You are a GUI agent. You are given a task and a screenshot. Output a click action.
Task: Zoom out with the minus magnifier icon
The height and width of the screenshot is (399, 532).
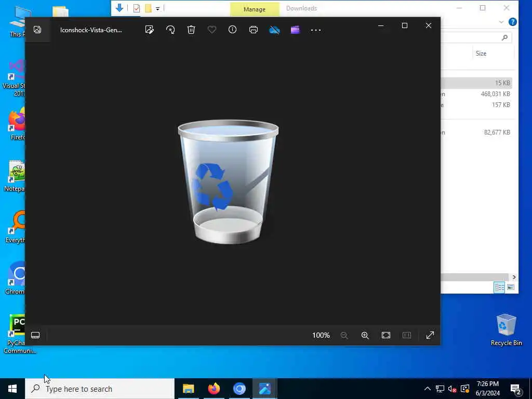(344, 335)
